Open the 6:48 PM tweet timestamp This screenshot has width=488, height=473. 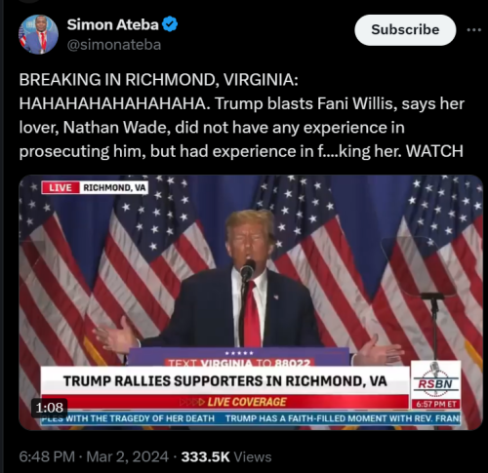point(47,456)
